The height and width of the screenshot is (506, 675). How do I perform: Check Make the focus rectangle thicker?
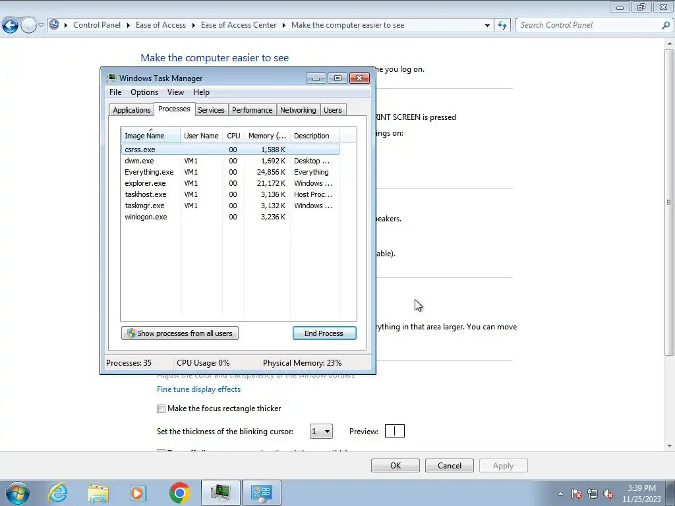tap(161, 408)
